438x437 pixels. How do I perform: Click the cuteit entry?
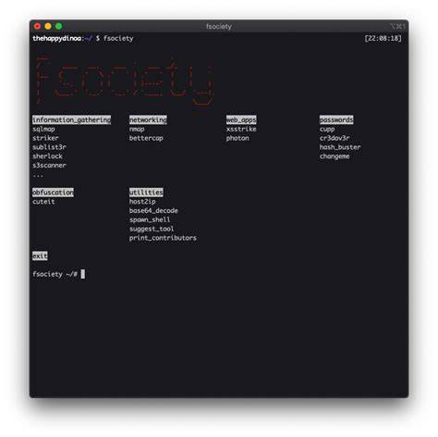coord(43,202)
